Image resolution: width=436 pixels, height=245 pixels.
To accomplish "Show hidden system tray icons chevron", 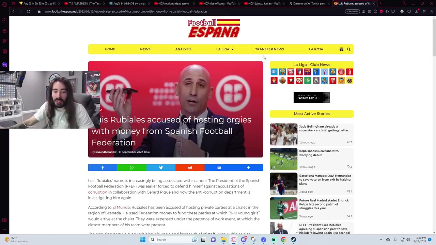I will [x=381, y=240].
